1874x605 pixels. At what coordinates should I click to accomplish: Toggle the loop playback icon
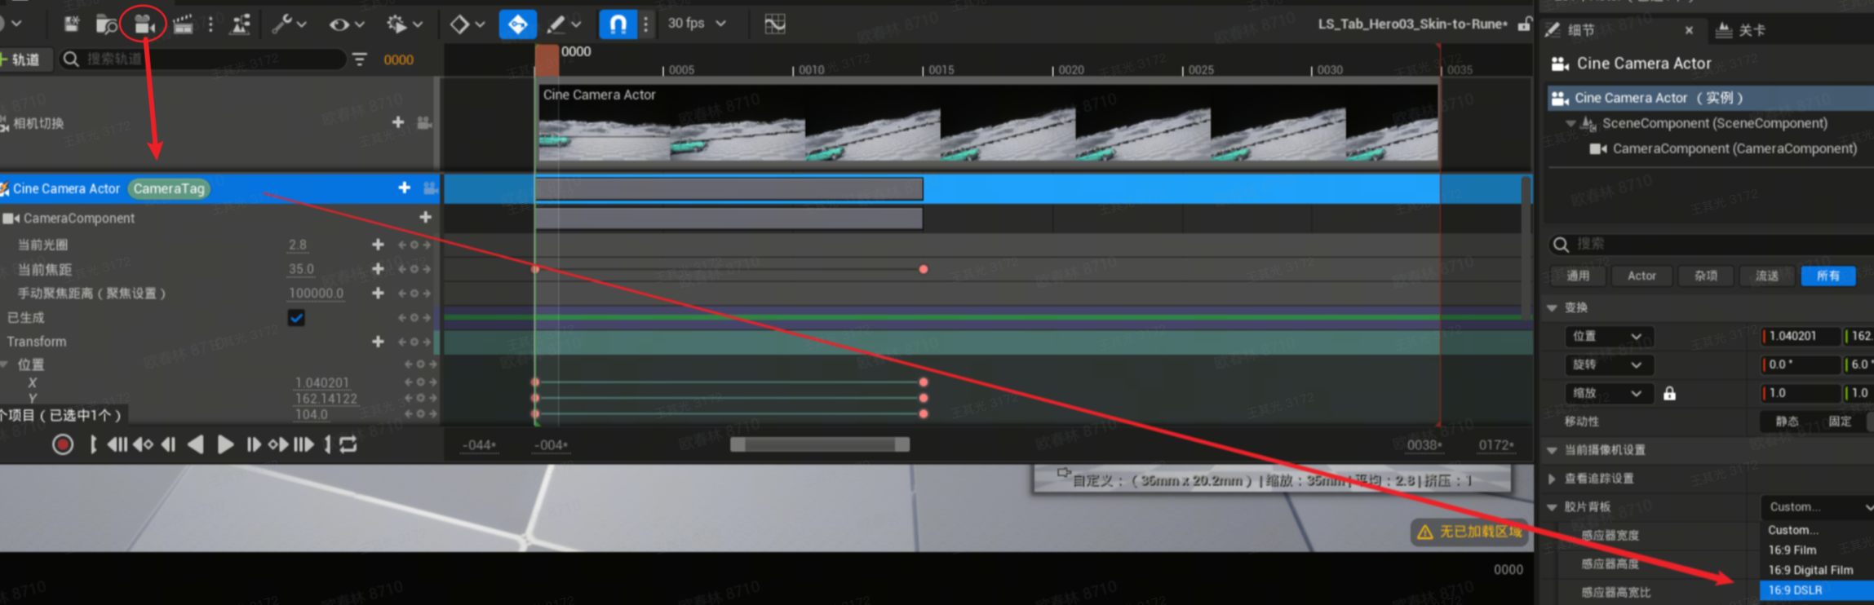coord(348,444)
